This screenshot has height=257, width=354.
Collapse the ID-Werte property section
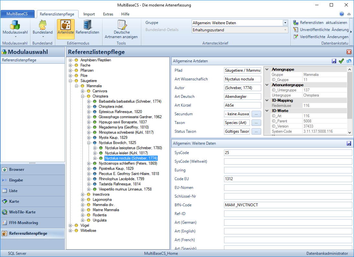267,111
